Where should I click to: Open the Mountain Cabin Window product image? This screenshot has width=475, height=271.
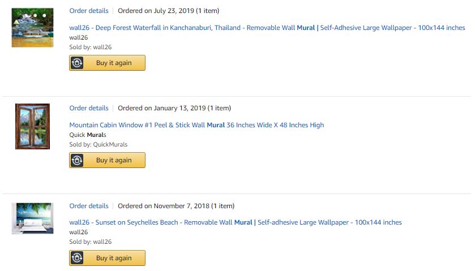[32, 126]
